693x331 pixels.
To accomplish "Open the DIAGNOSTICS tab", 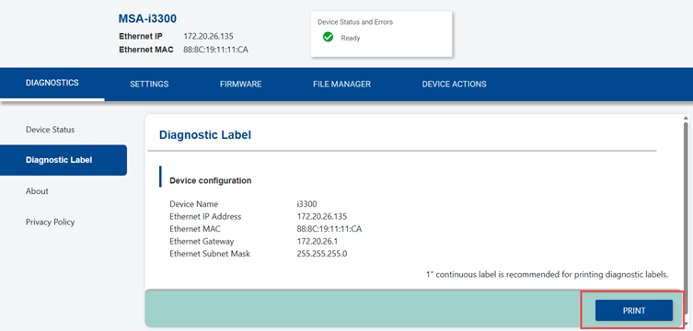I will click(x=52, y=83).
